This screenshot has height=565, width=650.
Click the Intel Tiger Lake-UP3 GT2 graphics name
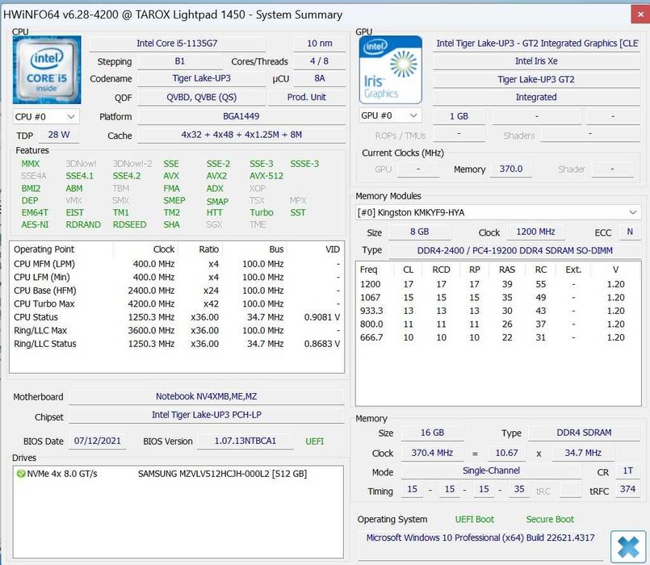[x=537, y=43]
